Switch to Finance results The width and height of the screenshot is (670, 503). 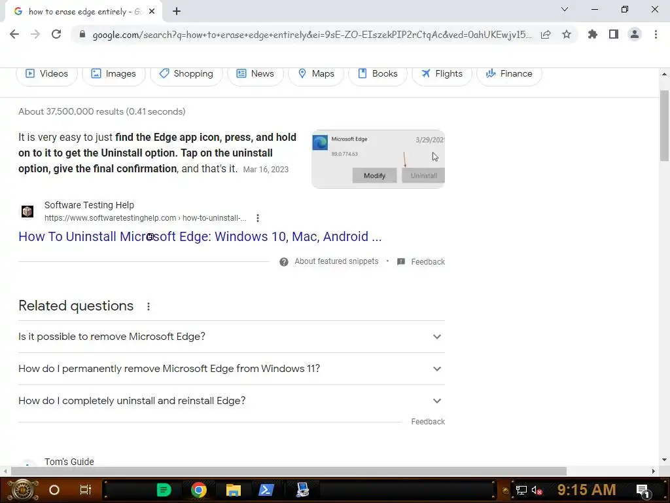tap(509, 73)
